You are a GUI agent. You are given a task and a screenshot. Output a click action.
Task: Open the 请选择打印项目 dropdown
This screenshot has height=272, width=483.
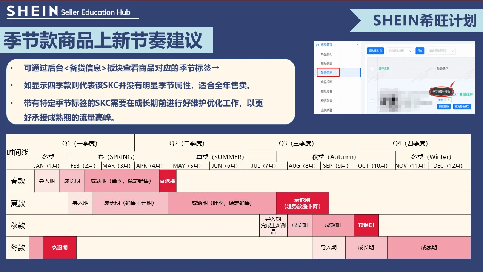coord(440,51)
